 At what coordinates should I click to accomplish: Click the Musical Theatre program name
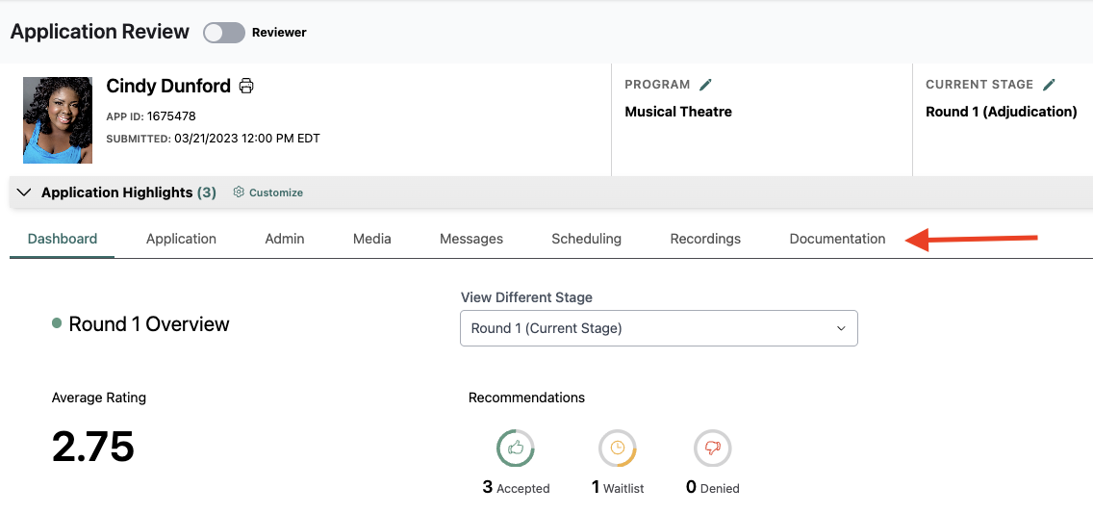(678, 112)
